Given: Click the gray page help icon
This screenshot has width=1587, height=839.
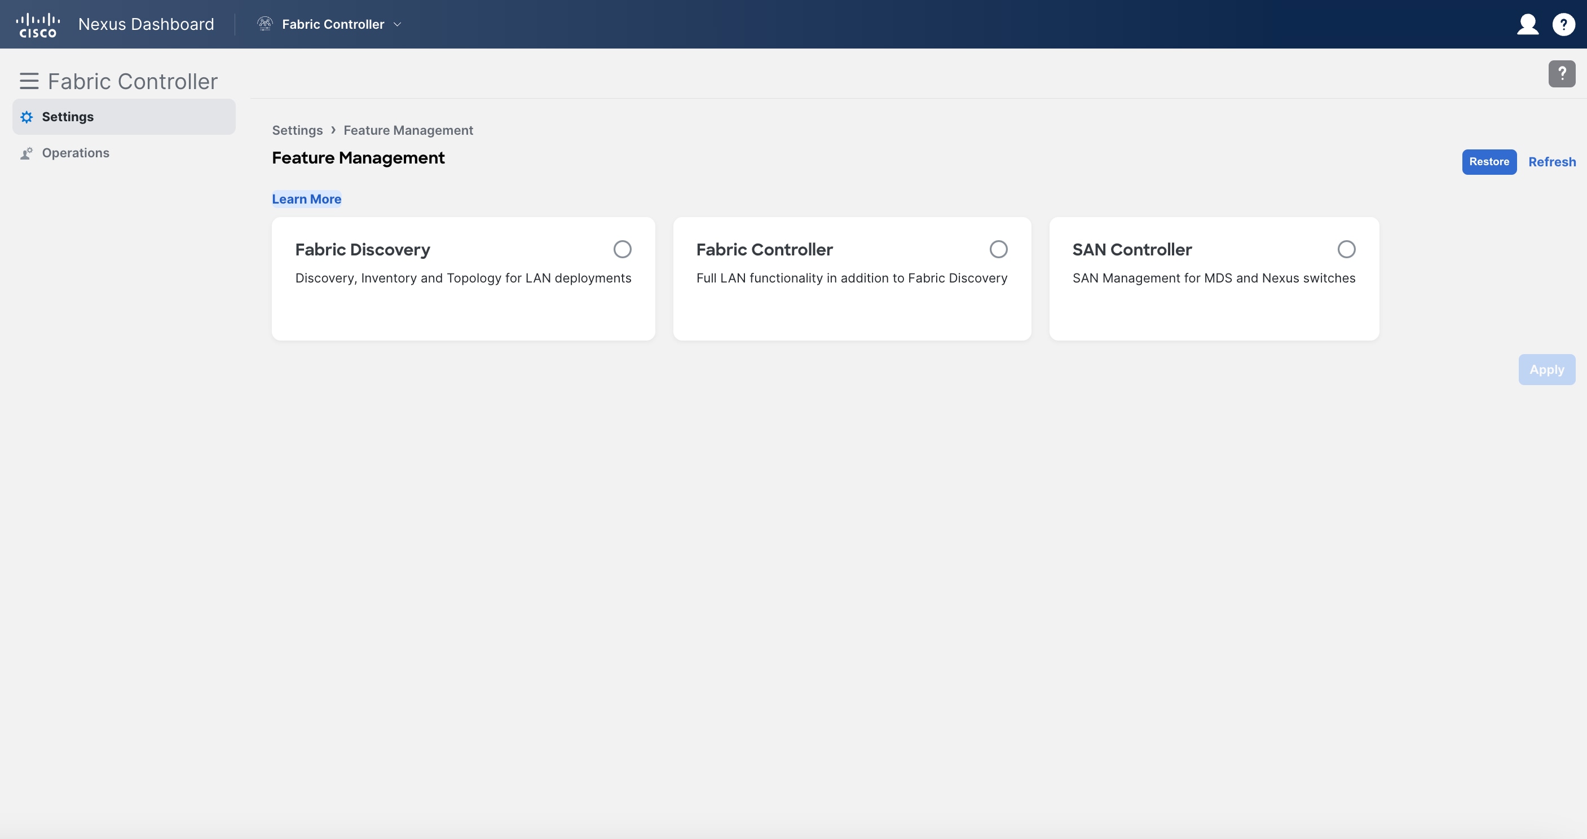Looking at the screenshot, I should pos(1562,73).
